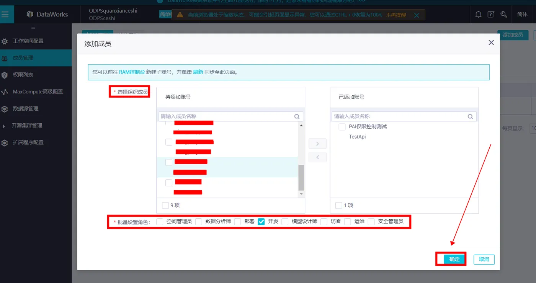Focus the 已添加账号 member name search field
Image resolution: width=536 pixels, height=283 pixels.
pyautogui.click(x=404, y=116)
